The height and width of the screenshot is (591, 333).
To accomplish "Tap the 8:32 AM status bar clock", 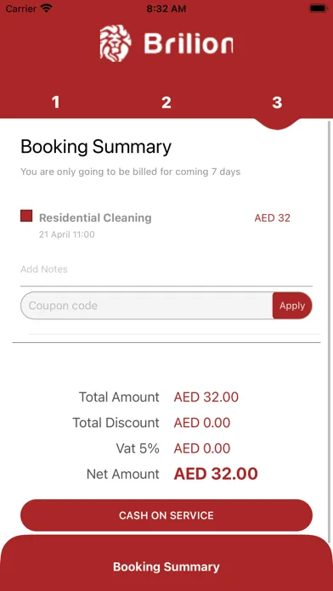I will [166, 8].
